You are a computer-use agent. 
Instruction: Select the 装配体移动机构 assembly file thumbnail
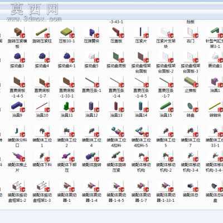[141, 156]
